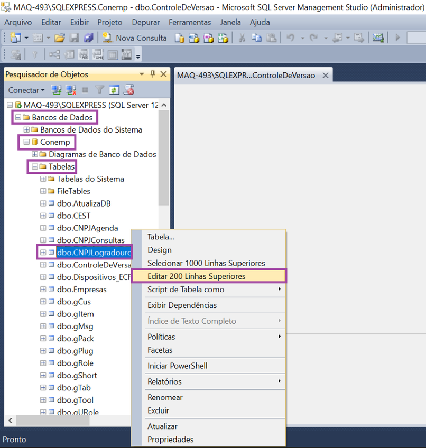Open the Conectar dropdown
Image resolution: width=426 pixels, height=448 pixels.
[26, 90]
